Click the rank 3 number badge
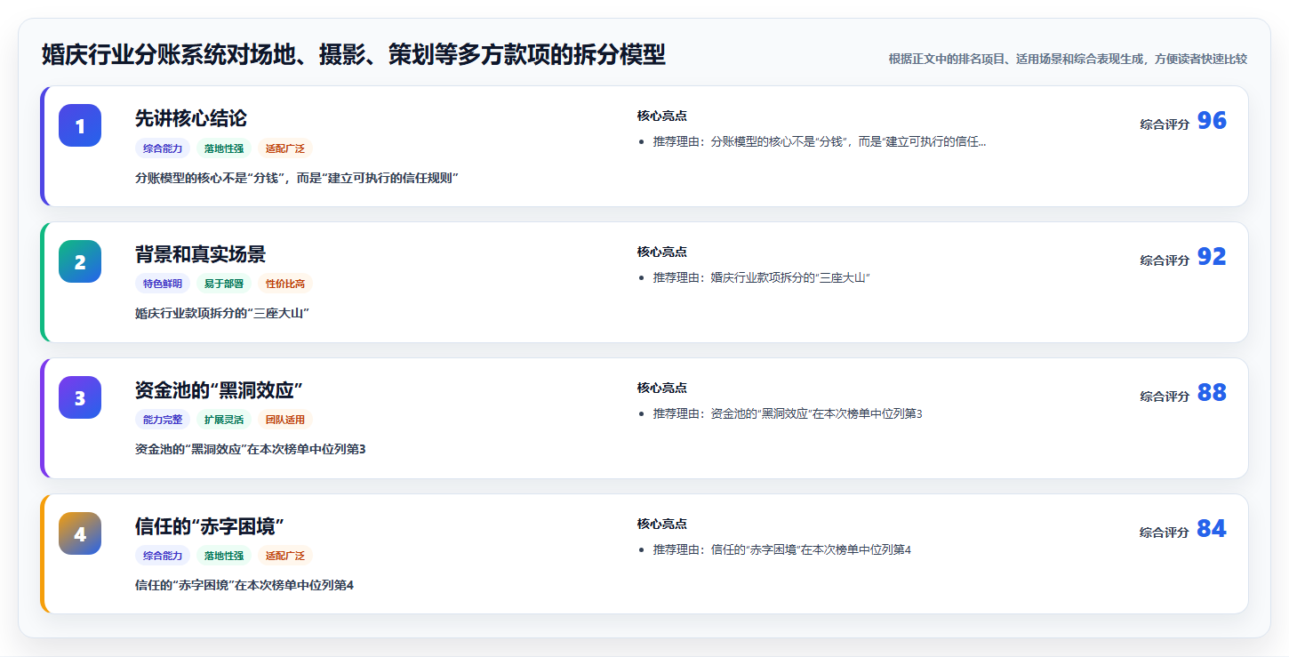This screenshot has height=657, width=1289. [x=80, y=397]
